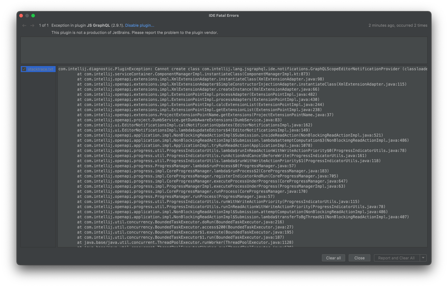Click the ExtensionPointImpl.calcExtensionList stack line

pos(201,105)
